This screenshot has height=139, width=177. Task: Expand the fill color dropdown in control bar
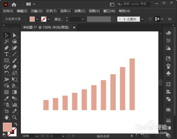[37, 19]
